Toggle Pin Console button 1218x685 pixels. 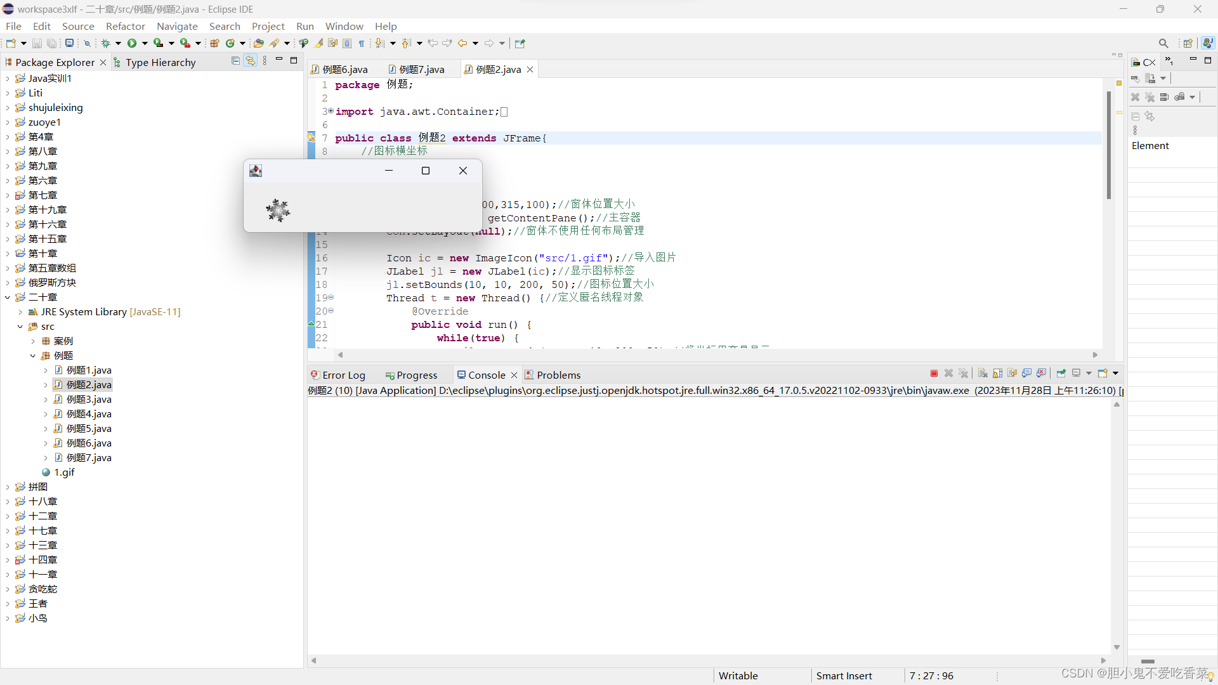click(x=1061, y=374)
